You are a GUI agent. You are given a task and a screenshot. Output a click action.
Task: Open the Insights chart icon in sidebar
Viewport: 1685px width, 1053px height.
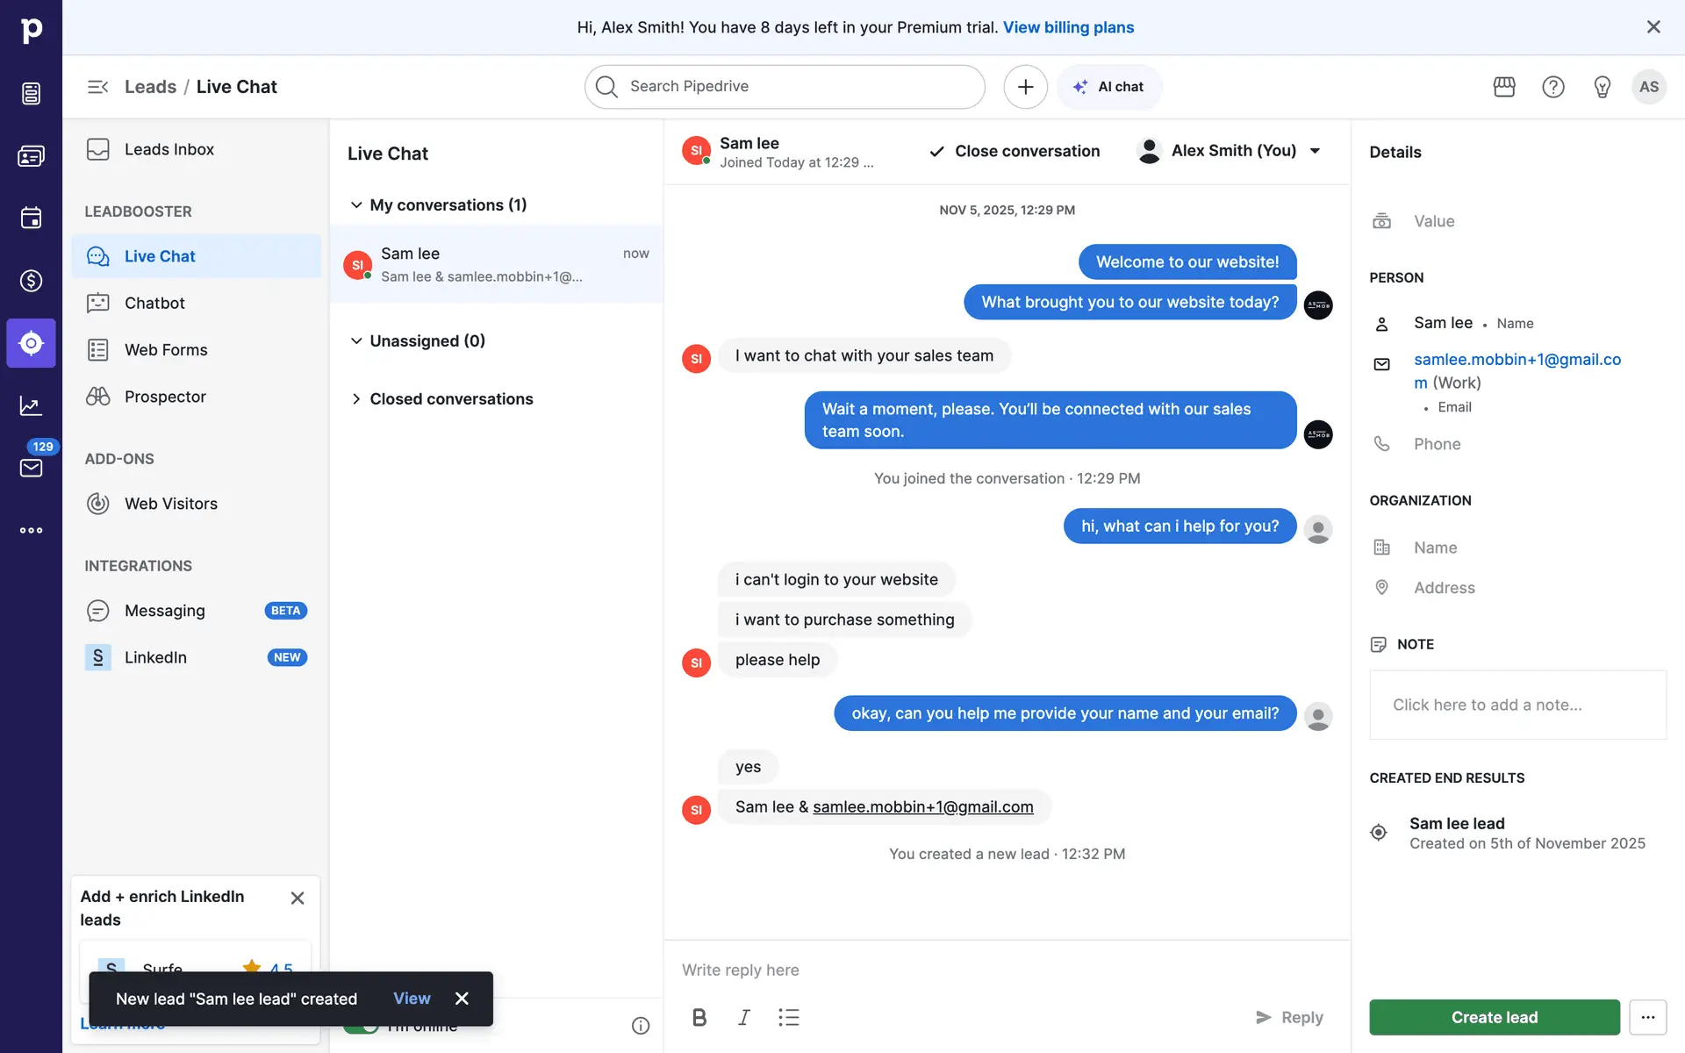click(32, 405)
